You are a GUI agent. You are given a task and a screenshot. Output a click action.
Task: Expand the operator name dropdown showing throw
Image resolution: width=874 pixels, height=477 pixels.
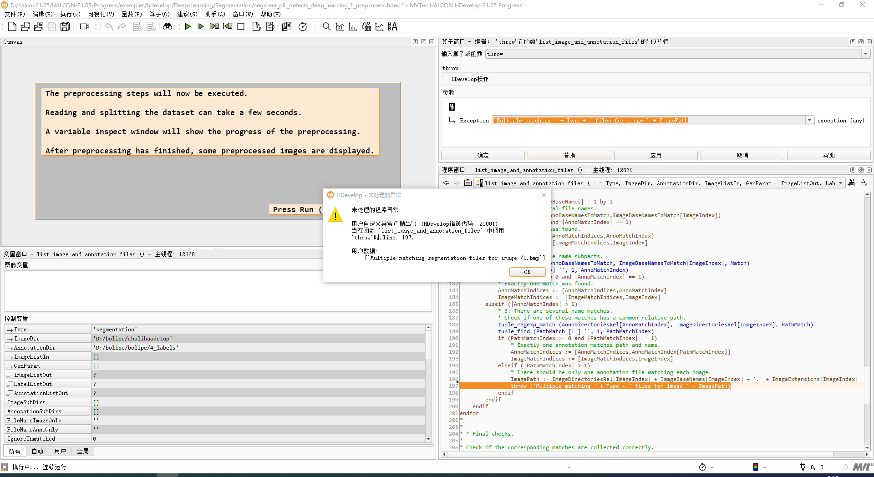point(865,54)
